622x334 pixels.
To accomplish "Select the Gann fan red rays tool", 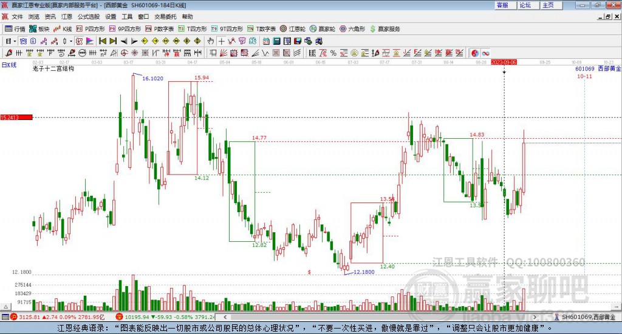I will tap(224, 53).
